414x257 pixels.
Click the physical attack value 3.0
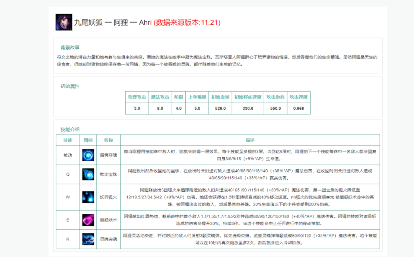(x=137, y=108)
